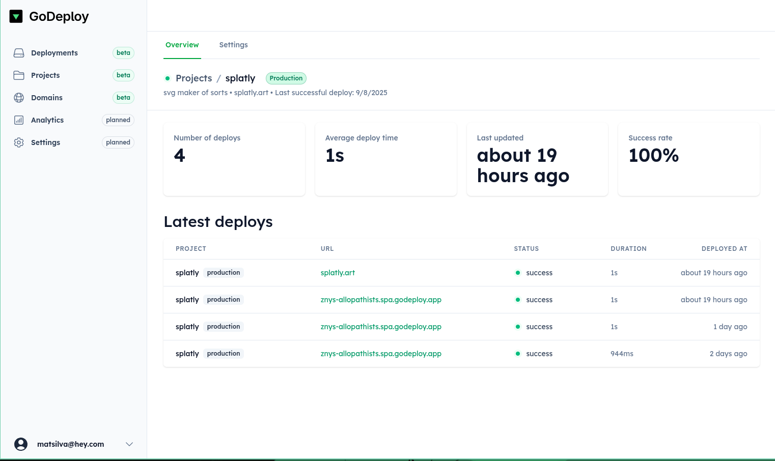Screen dimensions: 775x461
Task: Go to Projects in the breadcrumb
Action: [193, 78]
